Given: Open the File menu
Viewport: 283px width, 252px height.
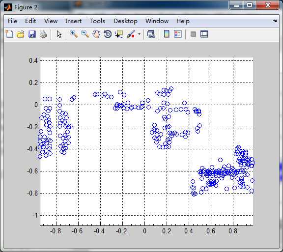Looking at the screenshot, I should (12, 21).
